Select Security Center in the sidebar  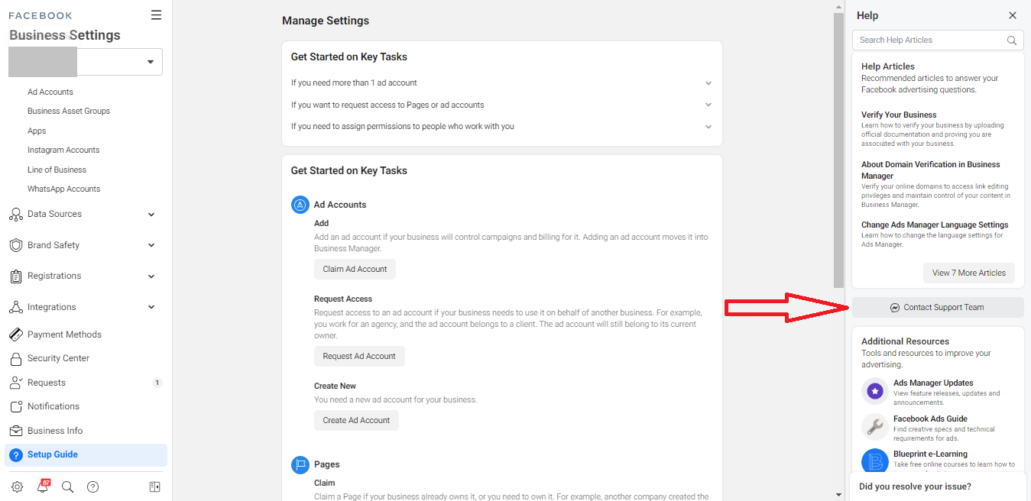tap(58, 358)
